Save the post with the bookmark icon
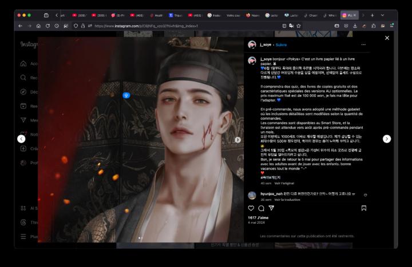 tap(363, 208)
